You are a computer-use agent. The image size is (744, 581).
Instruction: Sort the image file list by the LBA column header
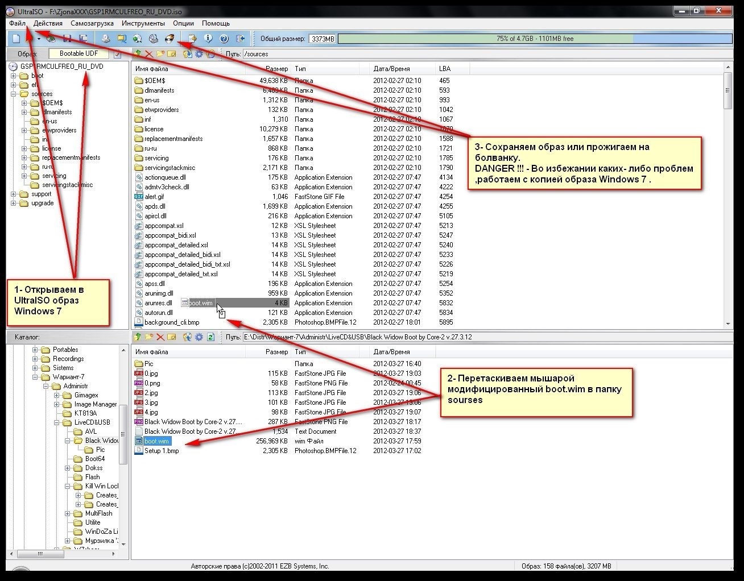[x=453, y=68]
